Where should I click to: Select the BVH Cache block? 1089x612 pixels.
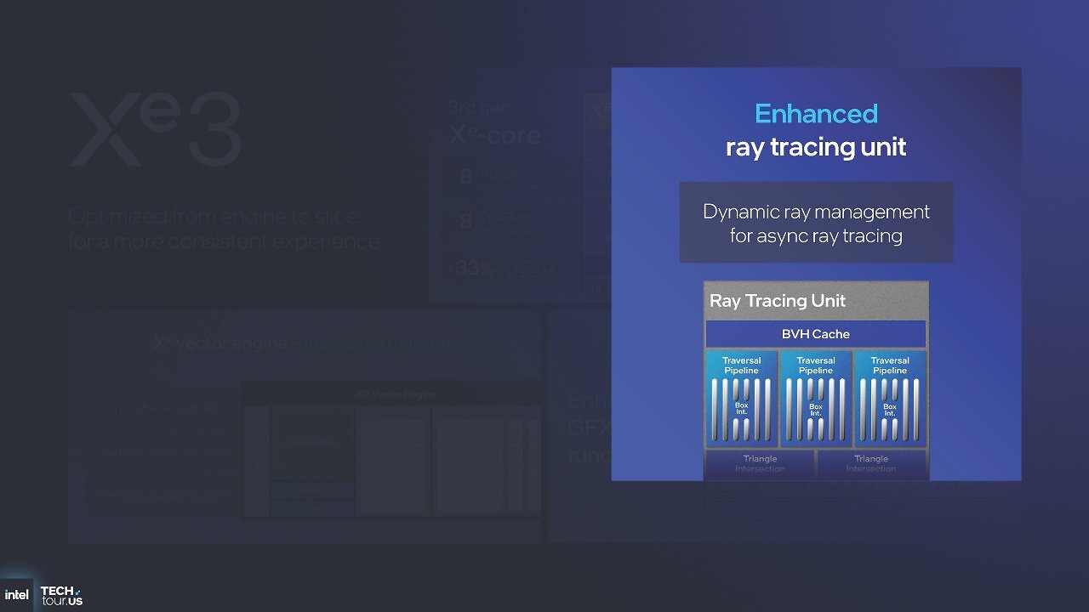pyautogui.click(x=815, y=334)
